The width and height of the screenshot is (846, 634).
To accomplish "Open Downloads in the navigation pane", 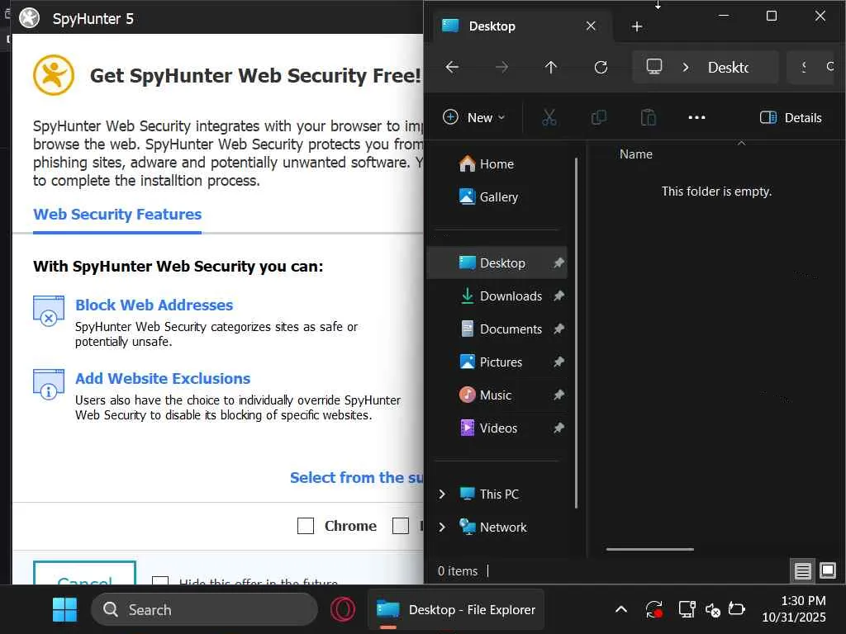I will [497, 296].
